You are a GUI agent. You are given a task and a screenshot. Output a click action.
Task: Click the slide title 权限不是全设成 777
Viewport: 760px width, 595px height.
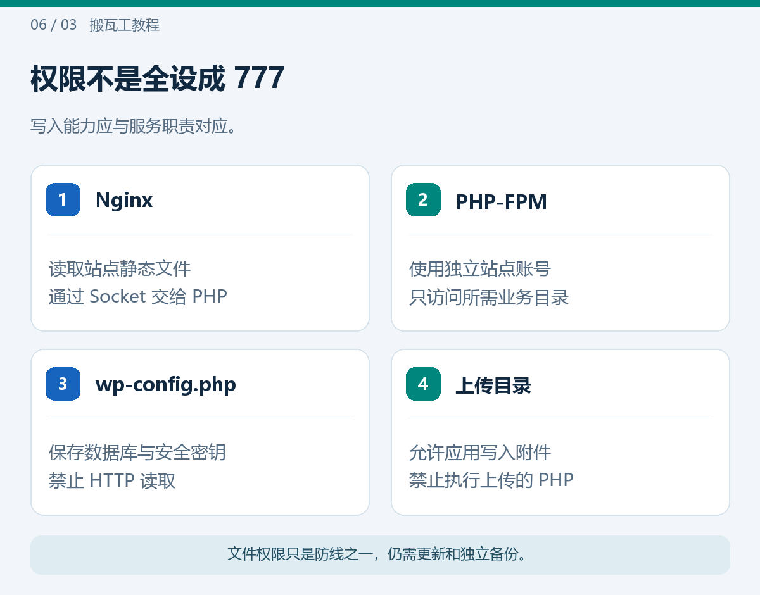(157, 78)
